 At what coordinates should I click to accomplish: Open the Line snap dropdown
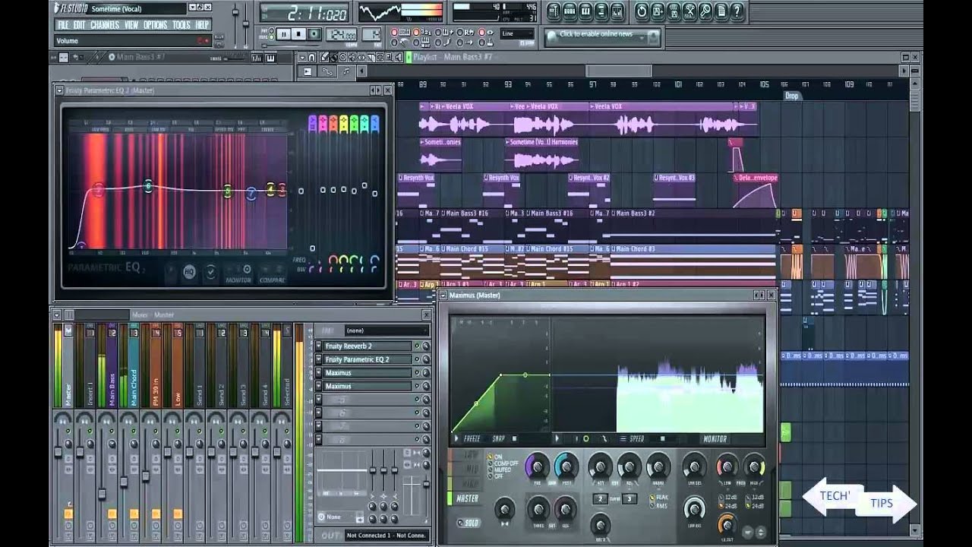(517, 33)
